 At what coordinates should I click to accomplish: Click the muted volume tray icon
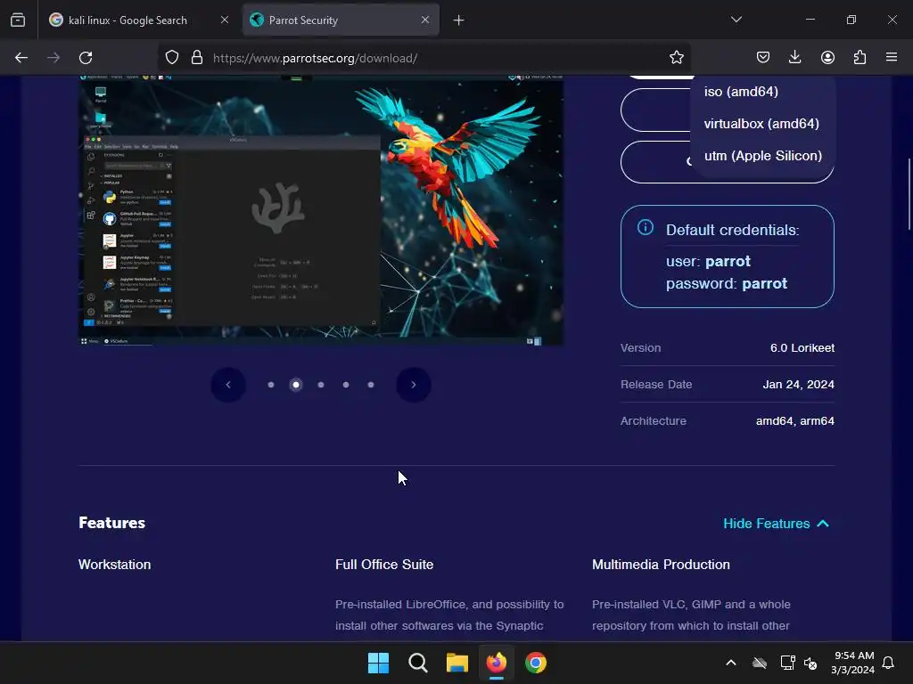point(810,663)
